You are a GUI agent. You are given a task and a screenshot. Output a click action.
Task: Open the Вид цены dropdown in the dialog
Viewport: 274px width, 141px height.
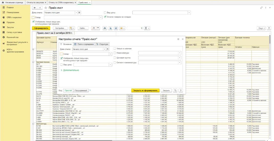(x=110, y=65)
